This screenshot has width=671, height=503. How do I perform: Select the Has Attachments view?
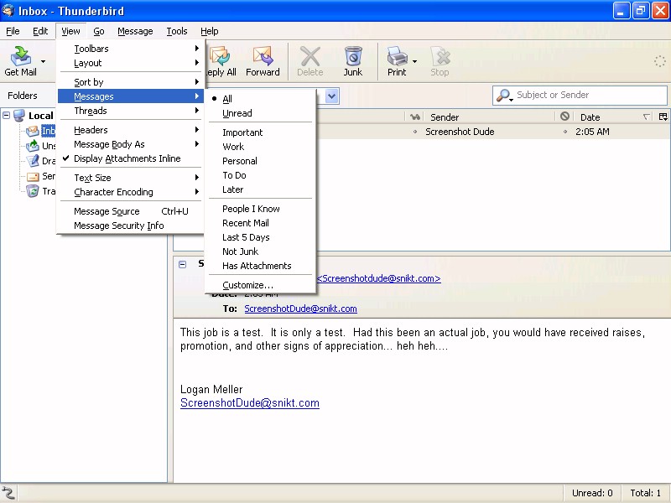tap(261, 266)
